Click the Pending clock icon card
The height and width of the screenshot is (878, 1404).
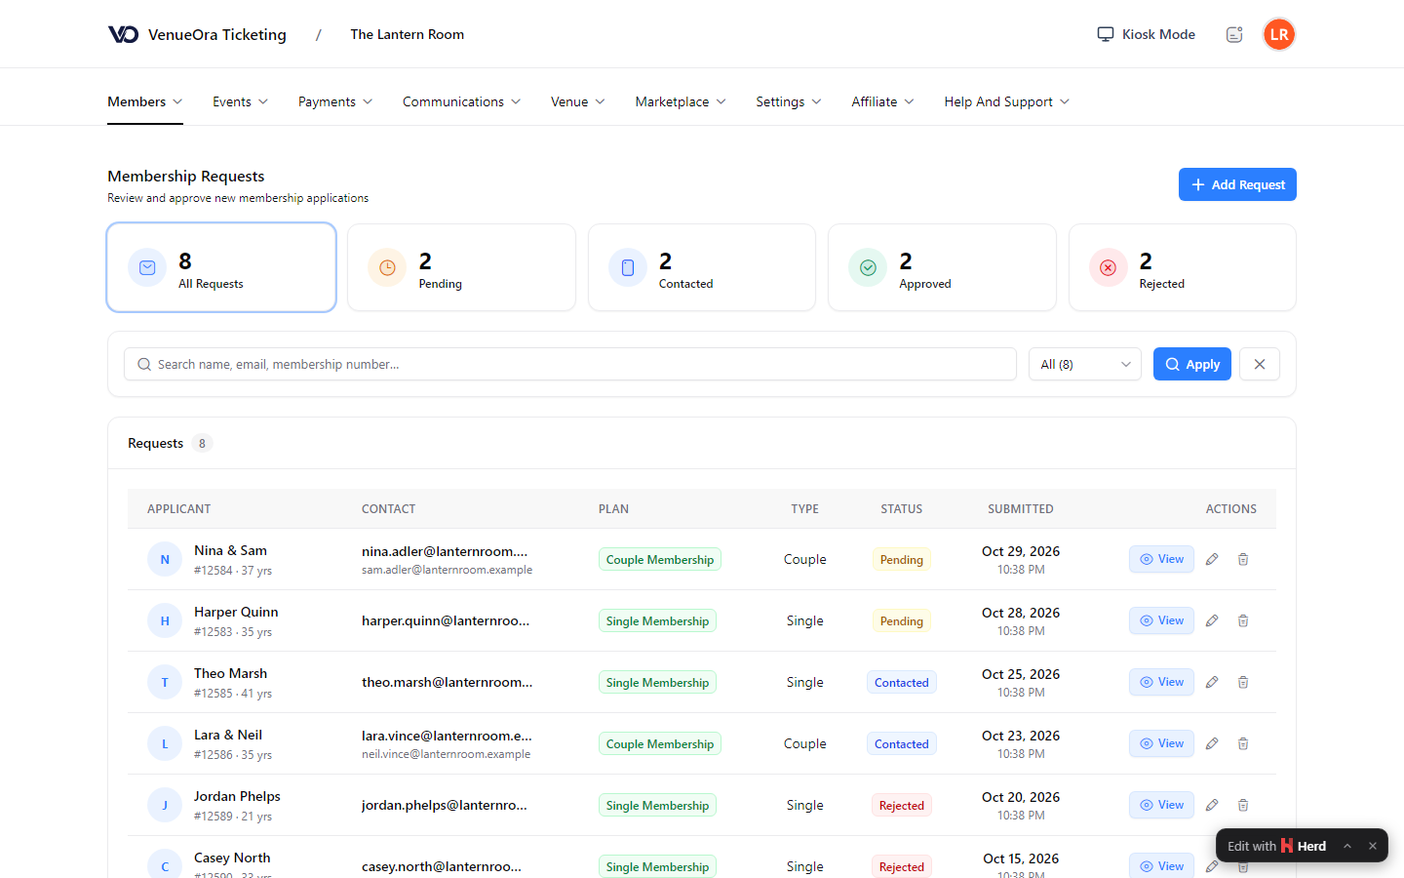[x=461, y=267]
